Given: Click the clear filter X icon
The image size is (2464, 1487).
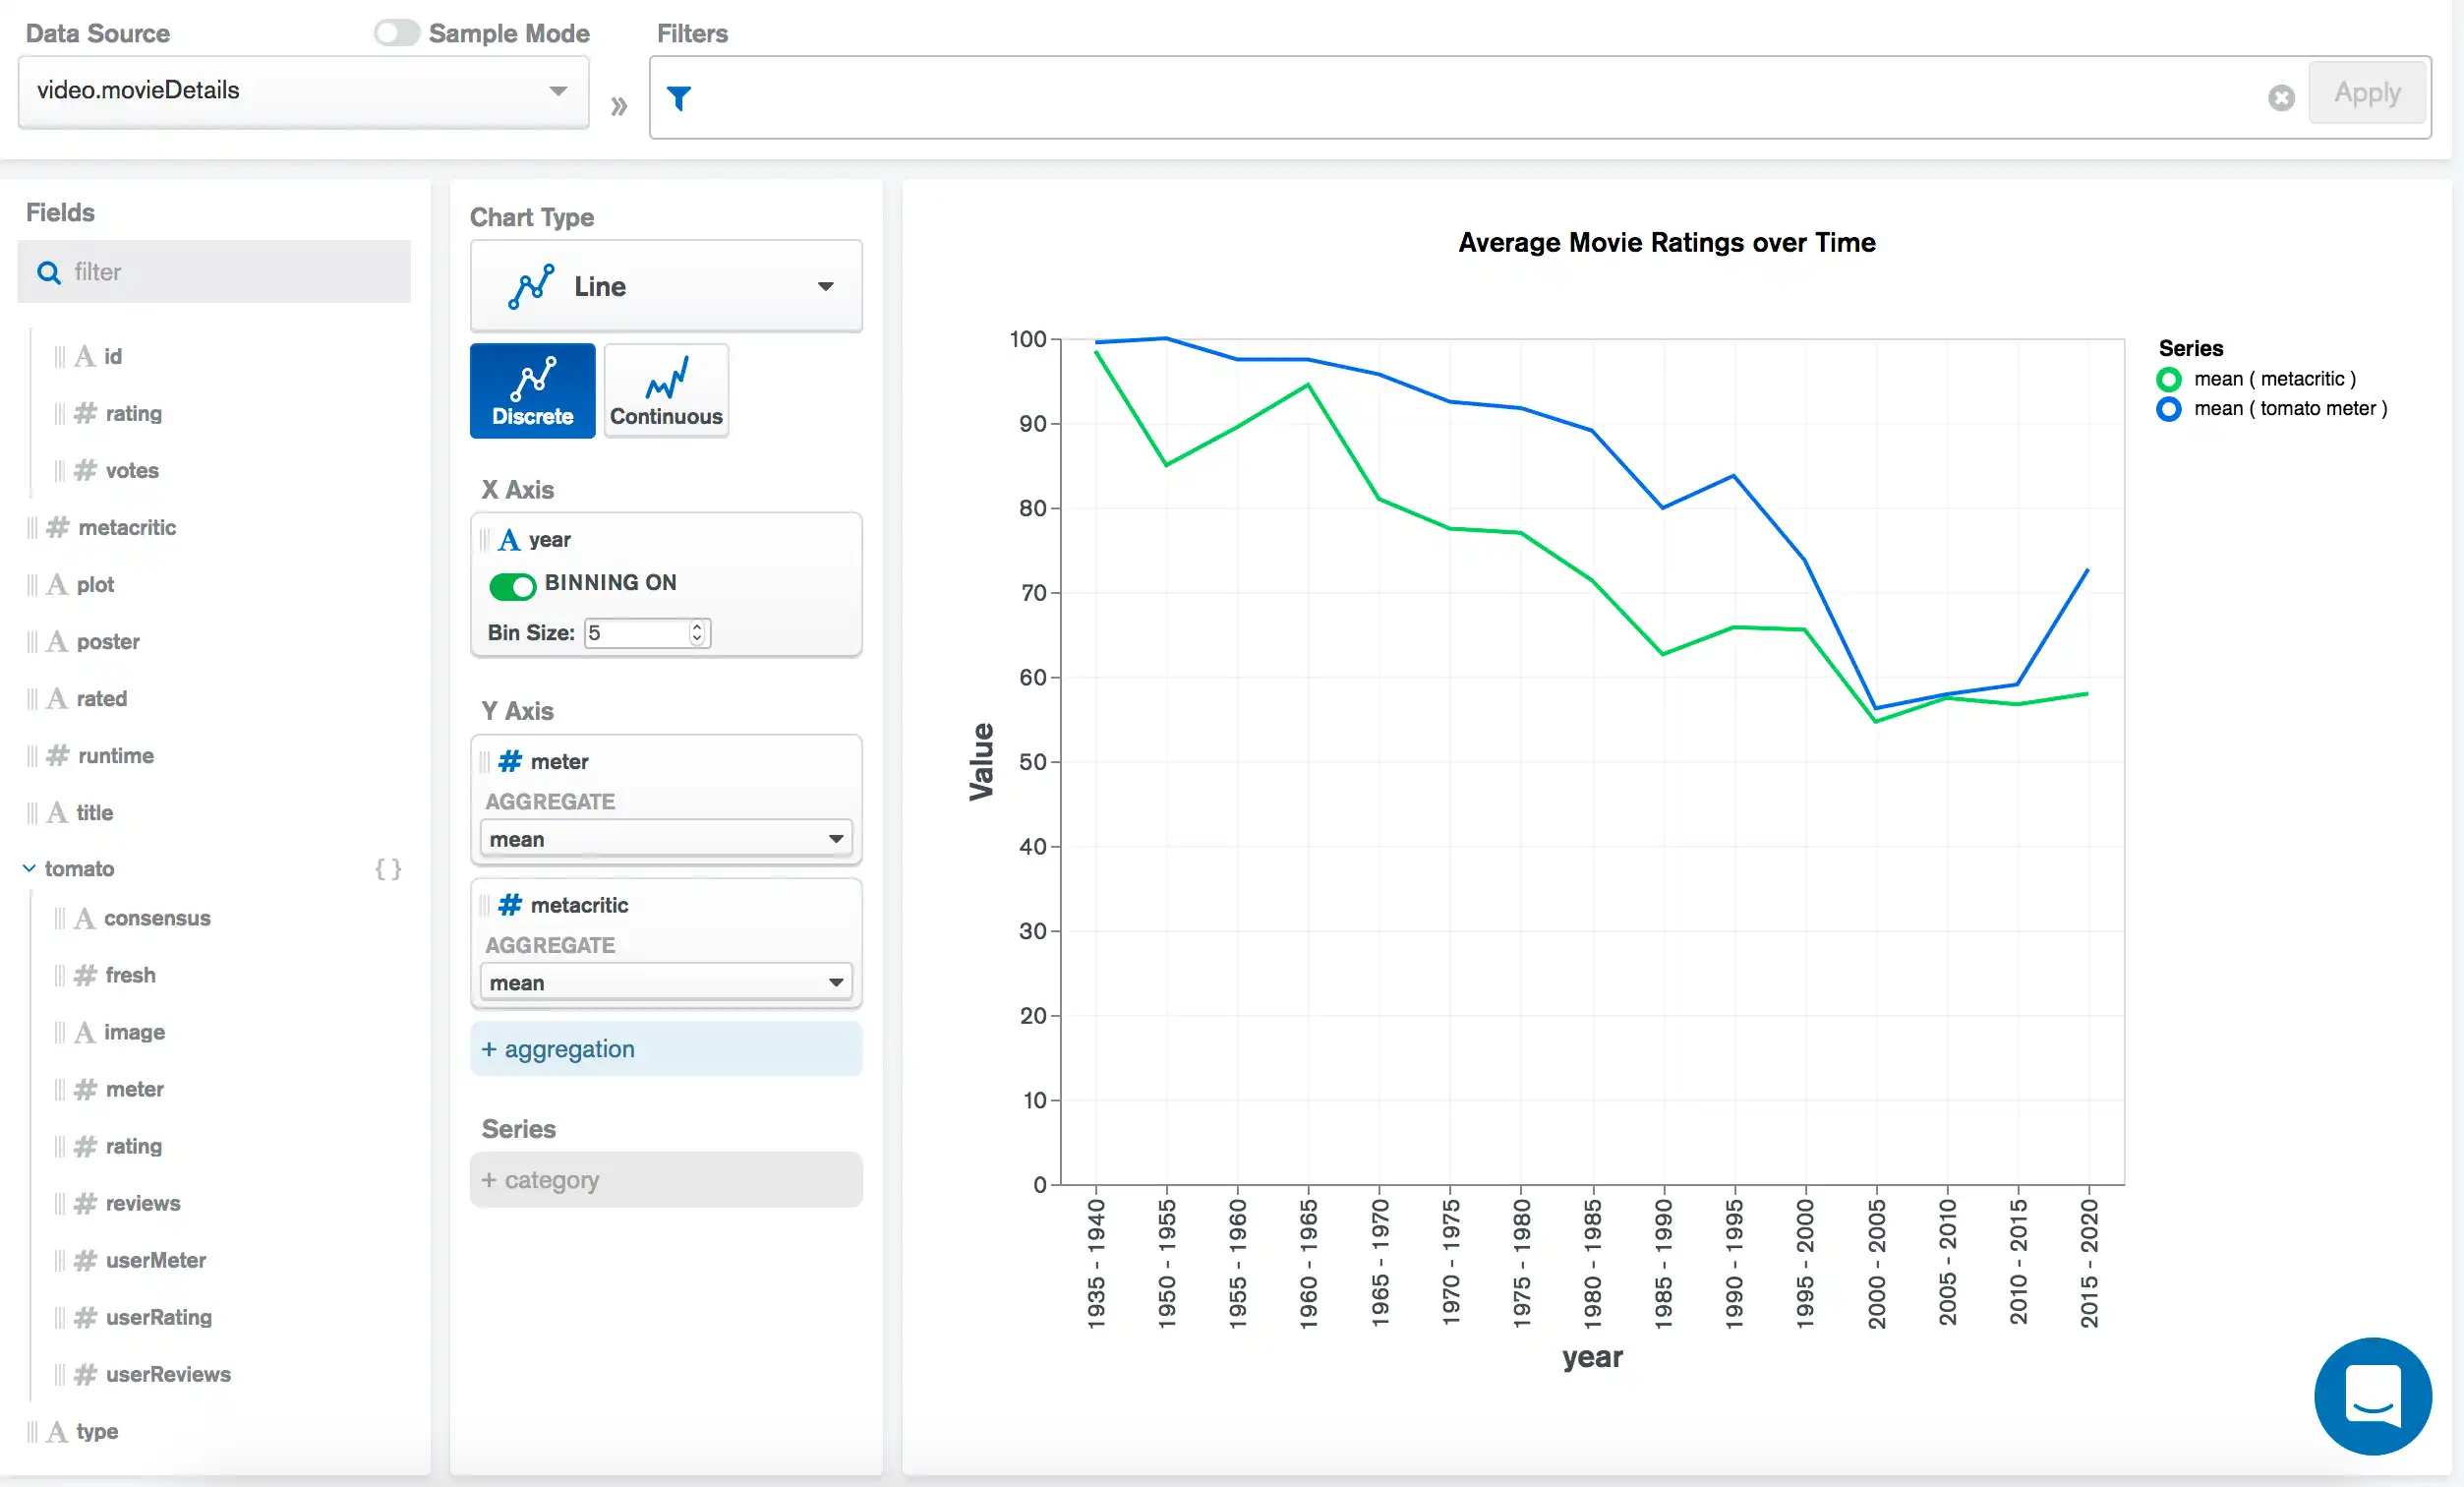Looking at the screenshot, I should pos(2281,98).
